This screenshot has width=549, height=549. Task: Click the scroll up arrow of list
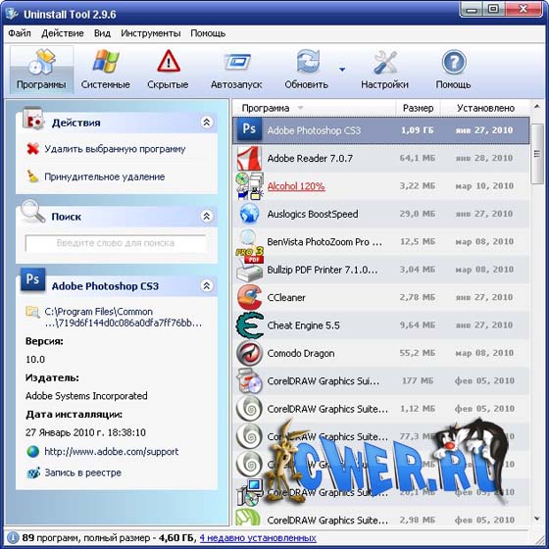[x=537, y=106]
